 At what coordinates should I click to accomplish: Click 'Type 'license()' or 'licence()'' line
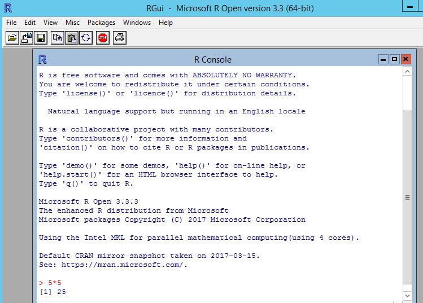pyautogui.click(x=168, y=93)
